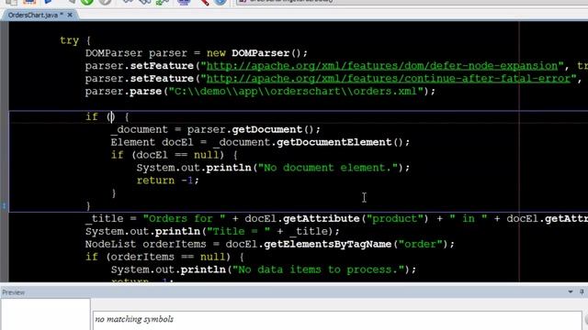Click "No data items to process." string
588x330 pixels.
[319, 269]
